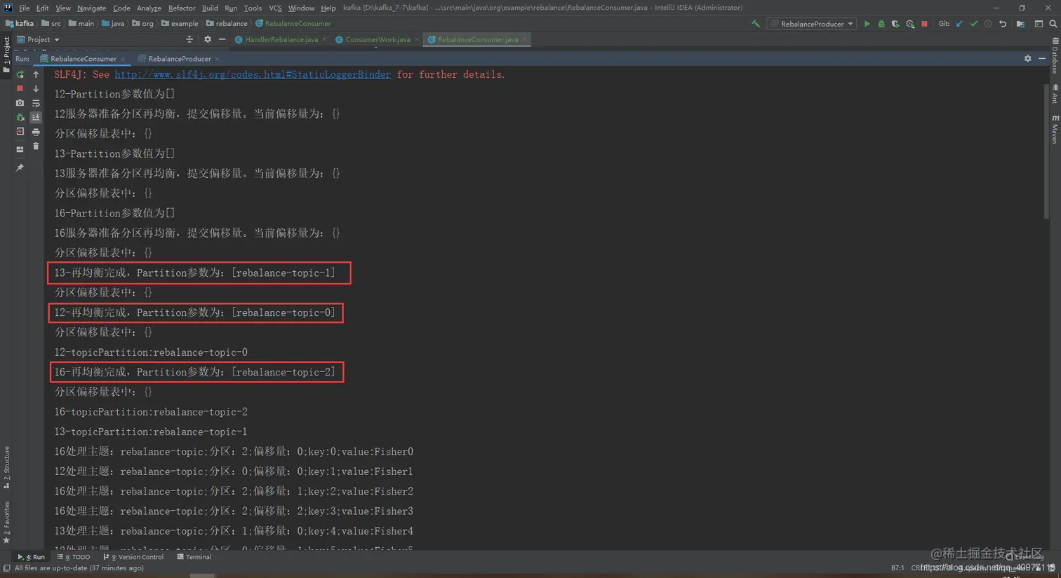
Task: Open the File menu
Action: point(25,8)
